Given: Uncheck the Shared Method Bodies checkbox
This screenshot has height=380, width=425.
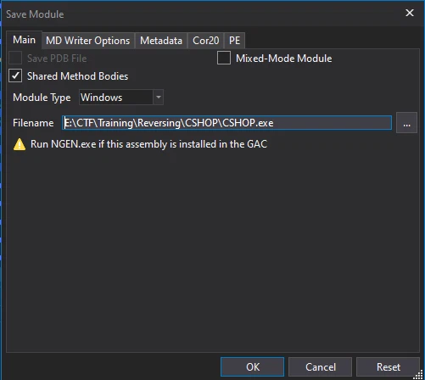Looking at the screenshot, I should 15,75.
